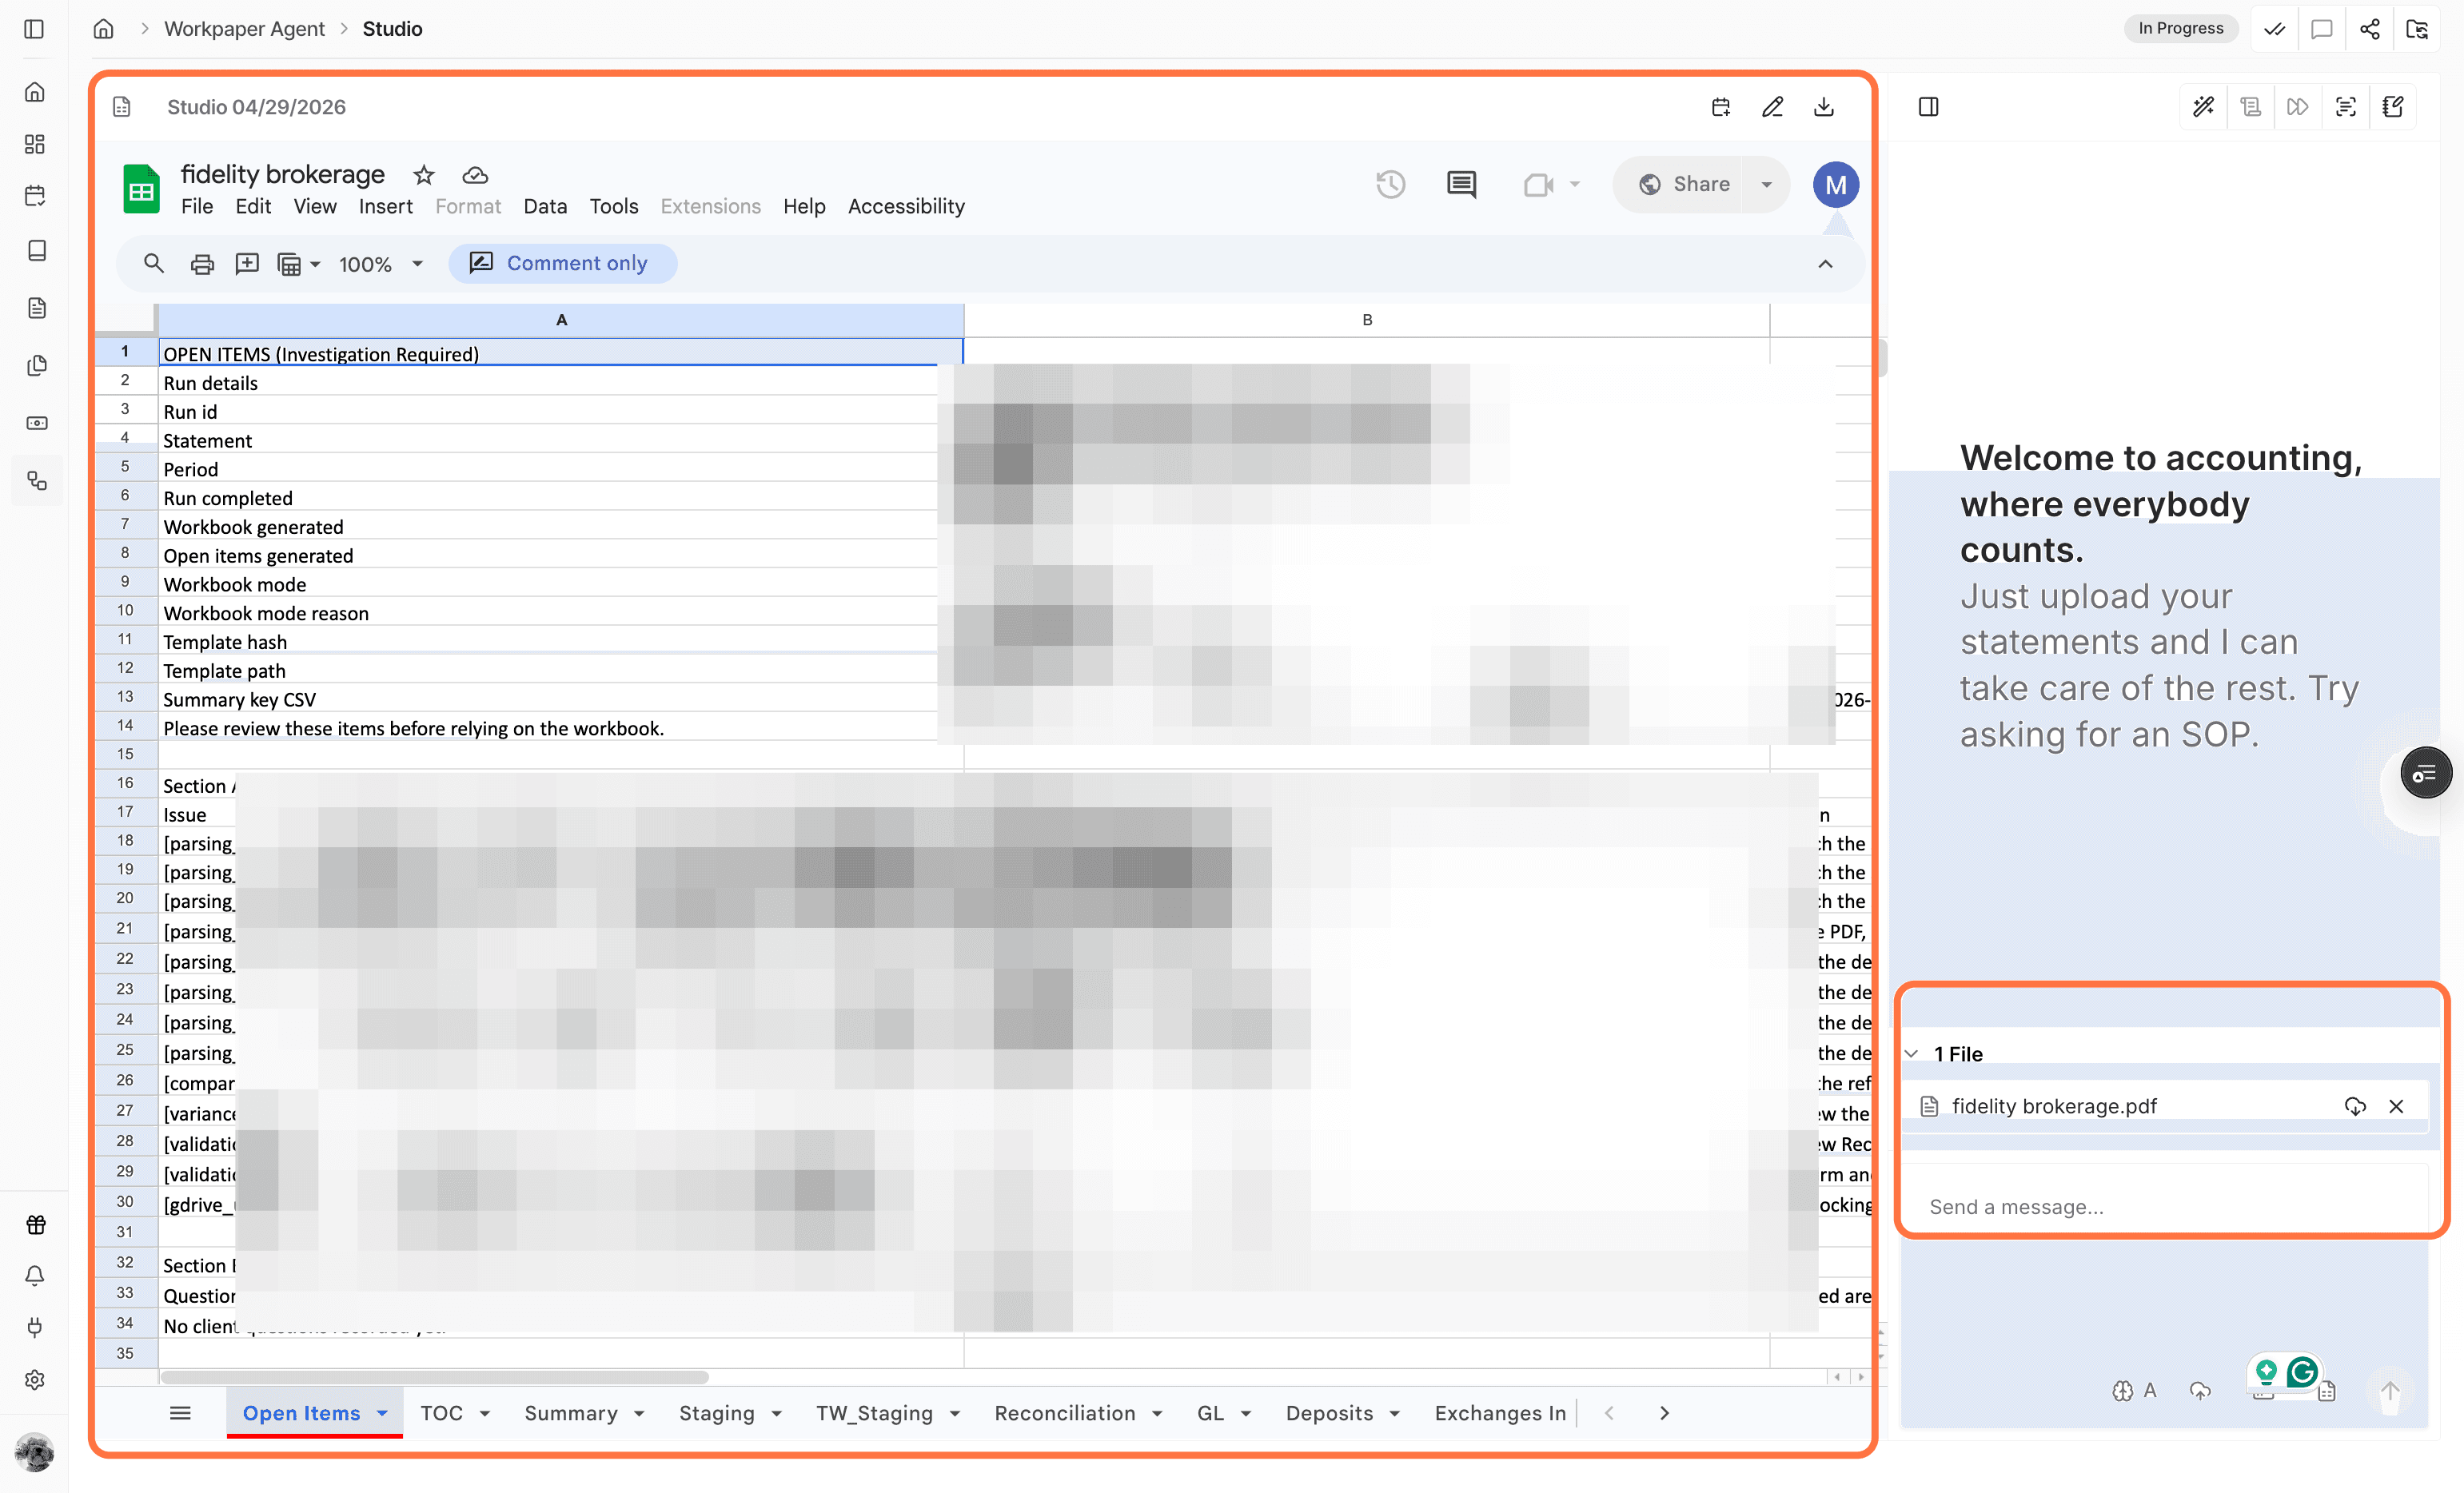Click the In Progress status badge
This screenshot has height=1493, width=2464.
pyautogui.click(x=2180, y=29)
